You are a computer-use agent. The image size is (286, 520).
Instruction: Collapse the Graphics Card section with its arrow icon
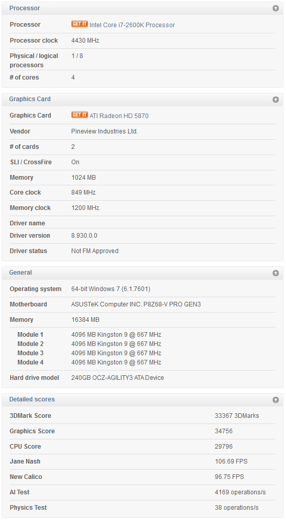tap(275, 100)
